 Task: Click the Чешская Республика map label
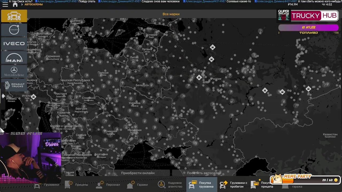point(75,80)
